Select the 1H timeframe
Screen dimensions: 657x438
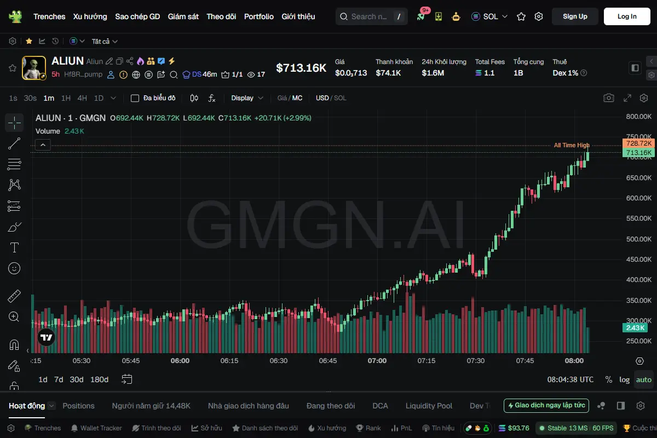(x=66, y=98)
